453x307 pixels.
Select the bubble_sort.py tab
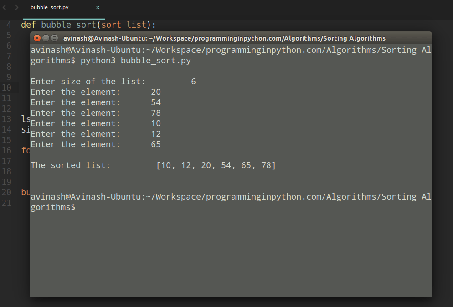(x=50, y=7)
